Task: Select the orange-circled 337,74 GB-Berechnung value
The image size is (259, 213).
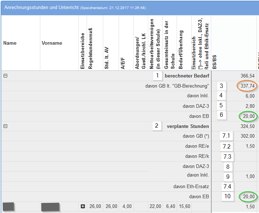Action: click(x=247, y=86)
